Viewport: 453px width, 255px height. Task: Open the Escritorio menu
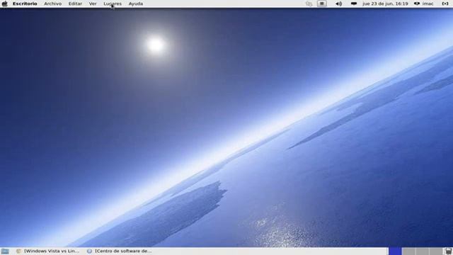pos(25,4)
